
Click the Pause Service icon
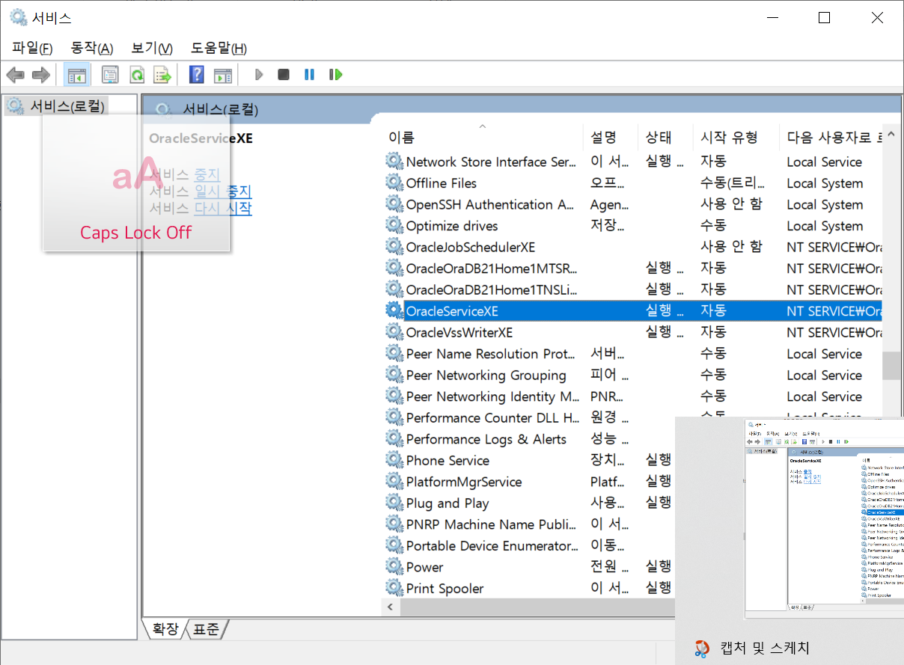[x=309, y=75]
